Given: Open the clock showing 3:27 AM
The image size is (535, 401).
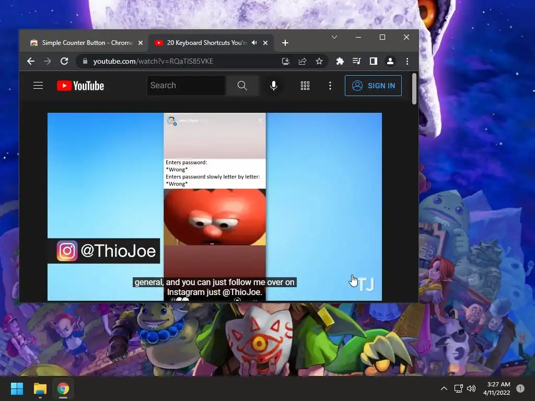Looking at the screenshot, I should pyautogui.click(x=497, y=388).
